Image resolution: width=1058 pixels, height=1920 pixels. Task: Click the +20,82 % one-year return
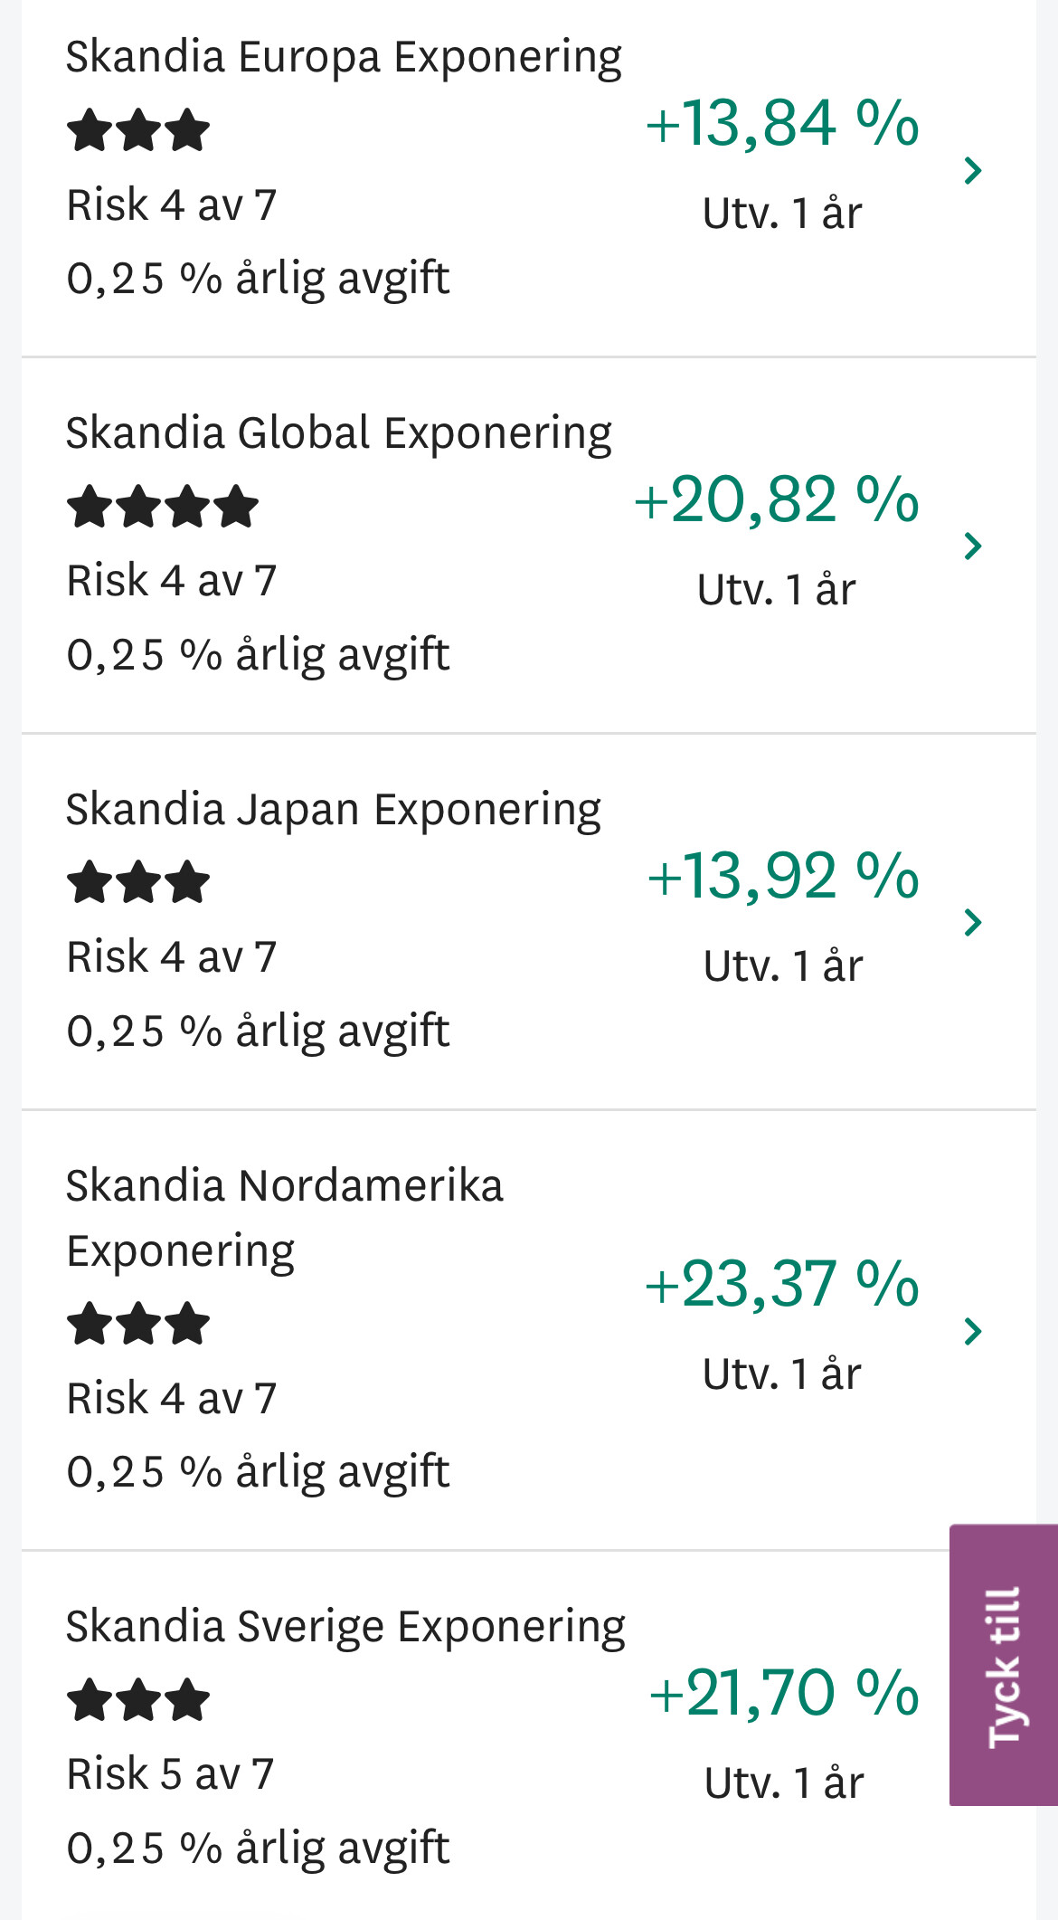coord(777,499)
